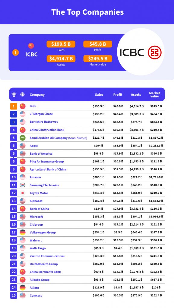Click the orange $249.5 B Market value badge

pyautogui.click(x=98, y=59)
